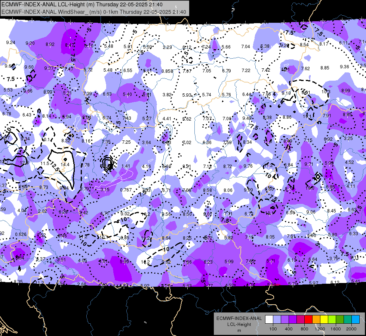
Task: Click the '2000' legend scale label
Action: pyautogui.click(x=351, y=329)
